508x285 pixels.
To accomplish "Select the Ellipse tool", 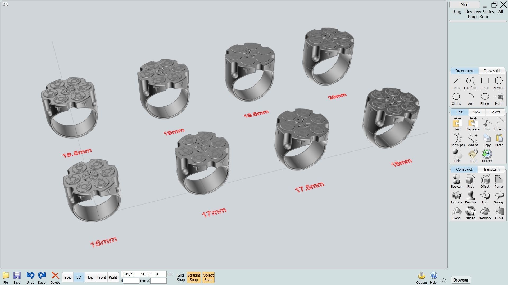I will (485, 99).
